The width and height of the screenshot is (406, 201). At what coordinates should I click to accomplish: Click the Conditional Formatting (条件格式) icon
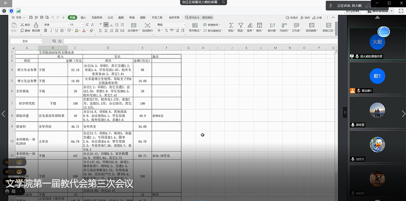coord(195,25)
